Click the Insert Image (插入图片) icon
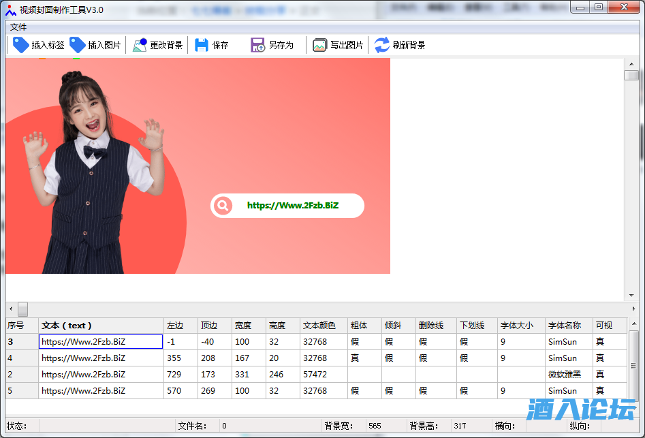 tap(78, 45)
